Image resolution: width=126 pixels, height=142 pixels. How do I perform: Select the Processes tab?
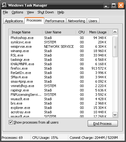[34, 20]
